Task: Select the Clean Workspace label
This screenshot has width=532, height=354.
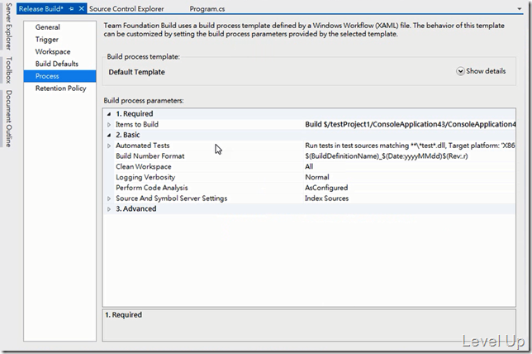Action: click(143, 166)
